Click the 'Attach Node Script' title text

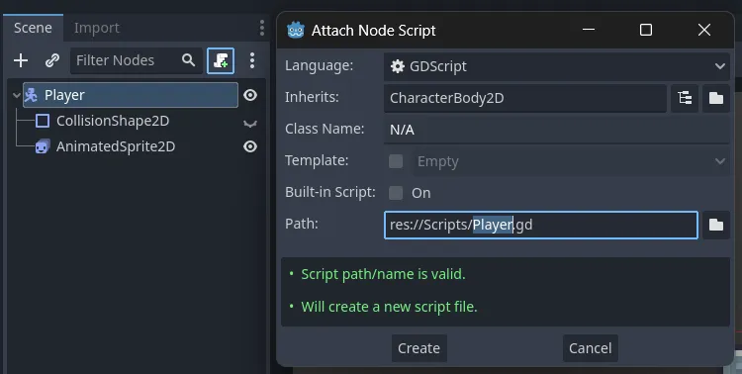click(373, 31)
